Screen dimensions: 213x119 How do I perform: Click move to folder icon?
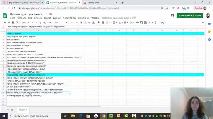pos(51,14)
